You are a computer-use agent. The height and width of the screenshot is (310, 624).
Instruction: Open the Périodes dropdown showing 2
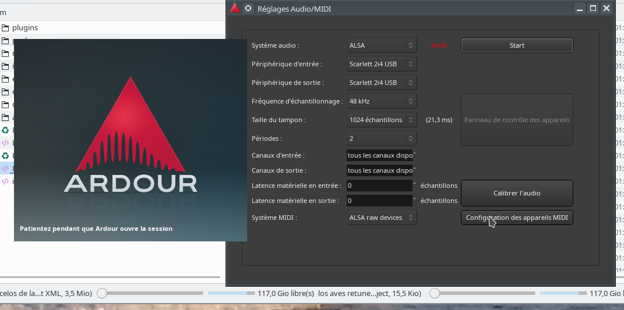[382, 138]
